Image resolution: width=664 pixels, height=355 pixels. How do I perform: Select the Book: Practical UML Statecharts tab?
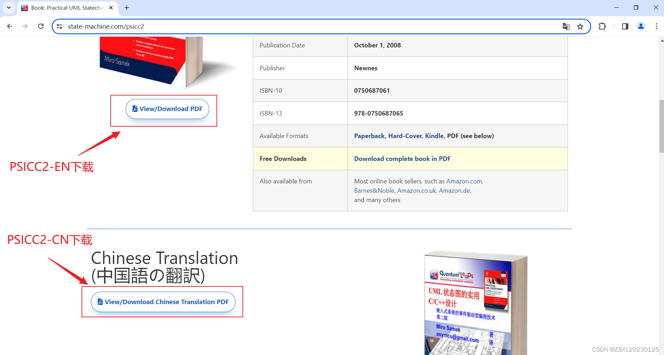68,8
